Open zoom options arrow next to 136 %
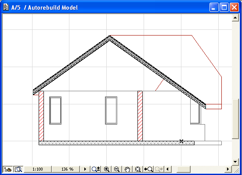This screenshot has width=242, height=175. tap(85, 169)
